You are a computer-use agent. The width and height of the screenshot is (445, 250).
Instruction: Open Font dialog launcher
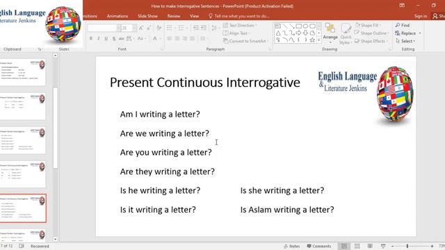[161, 49]
